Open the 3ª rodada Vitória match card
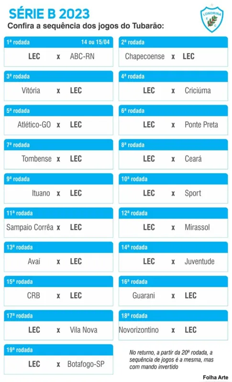The height and width of the screenshot is (382, 232). [x=58, y=86]
